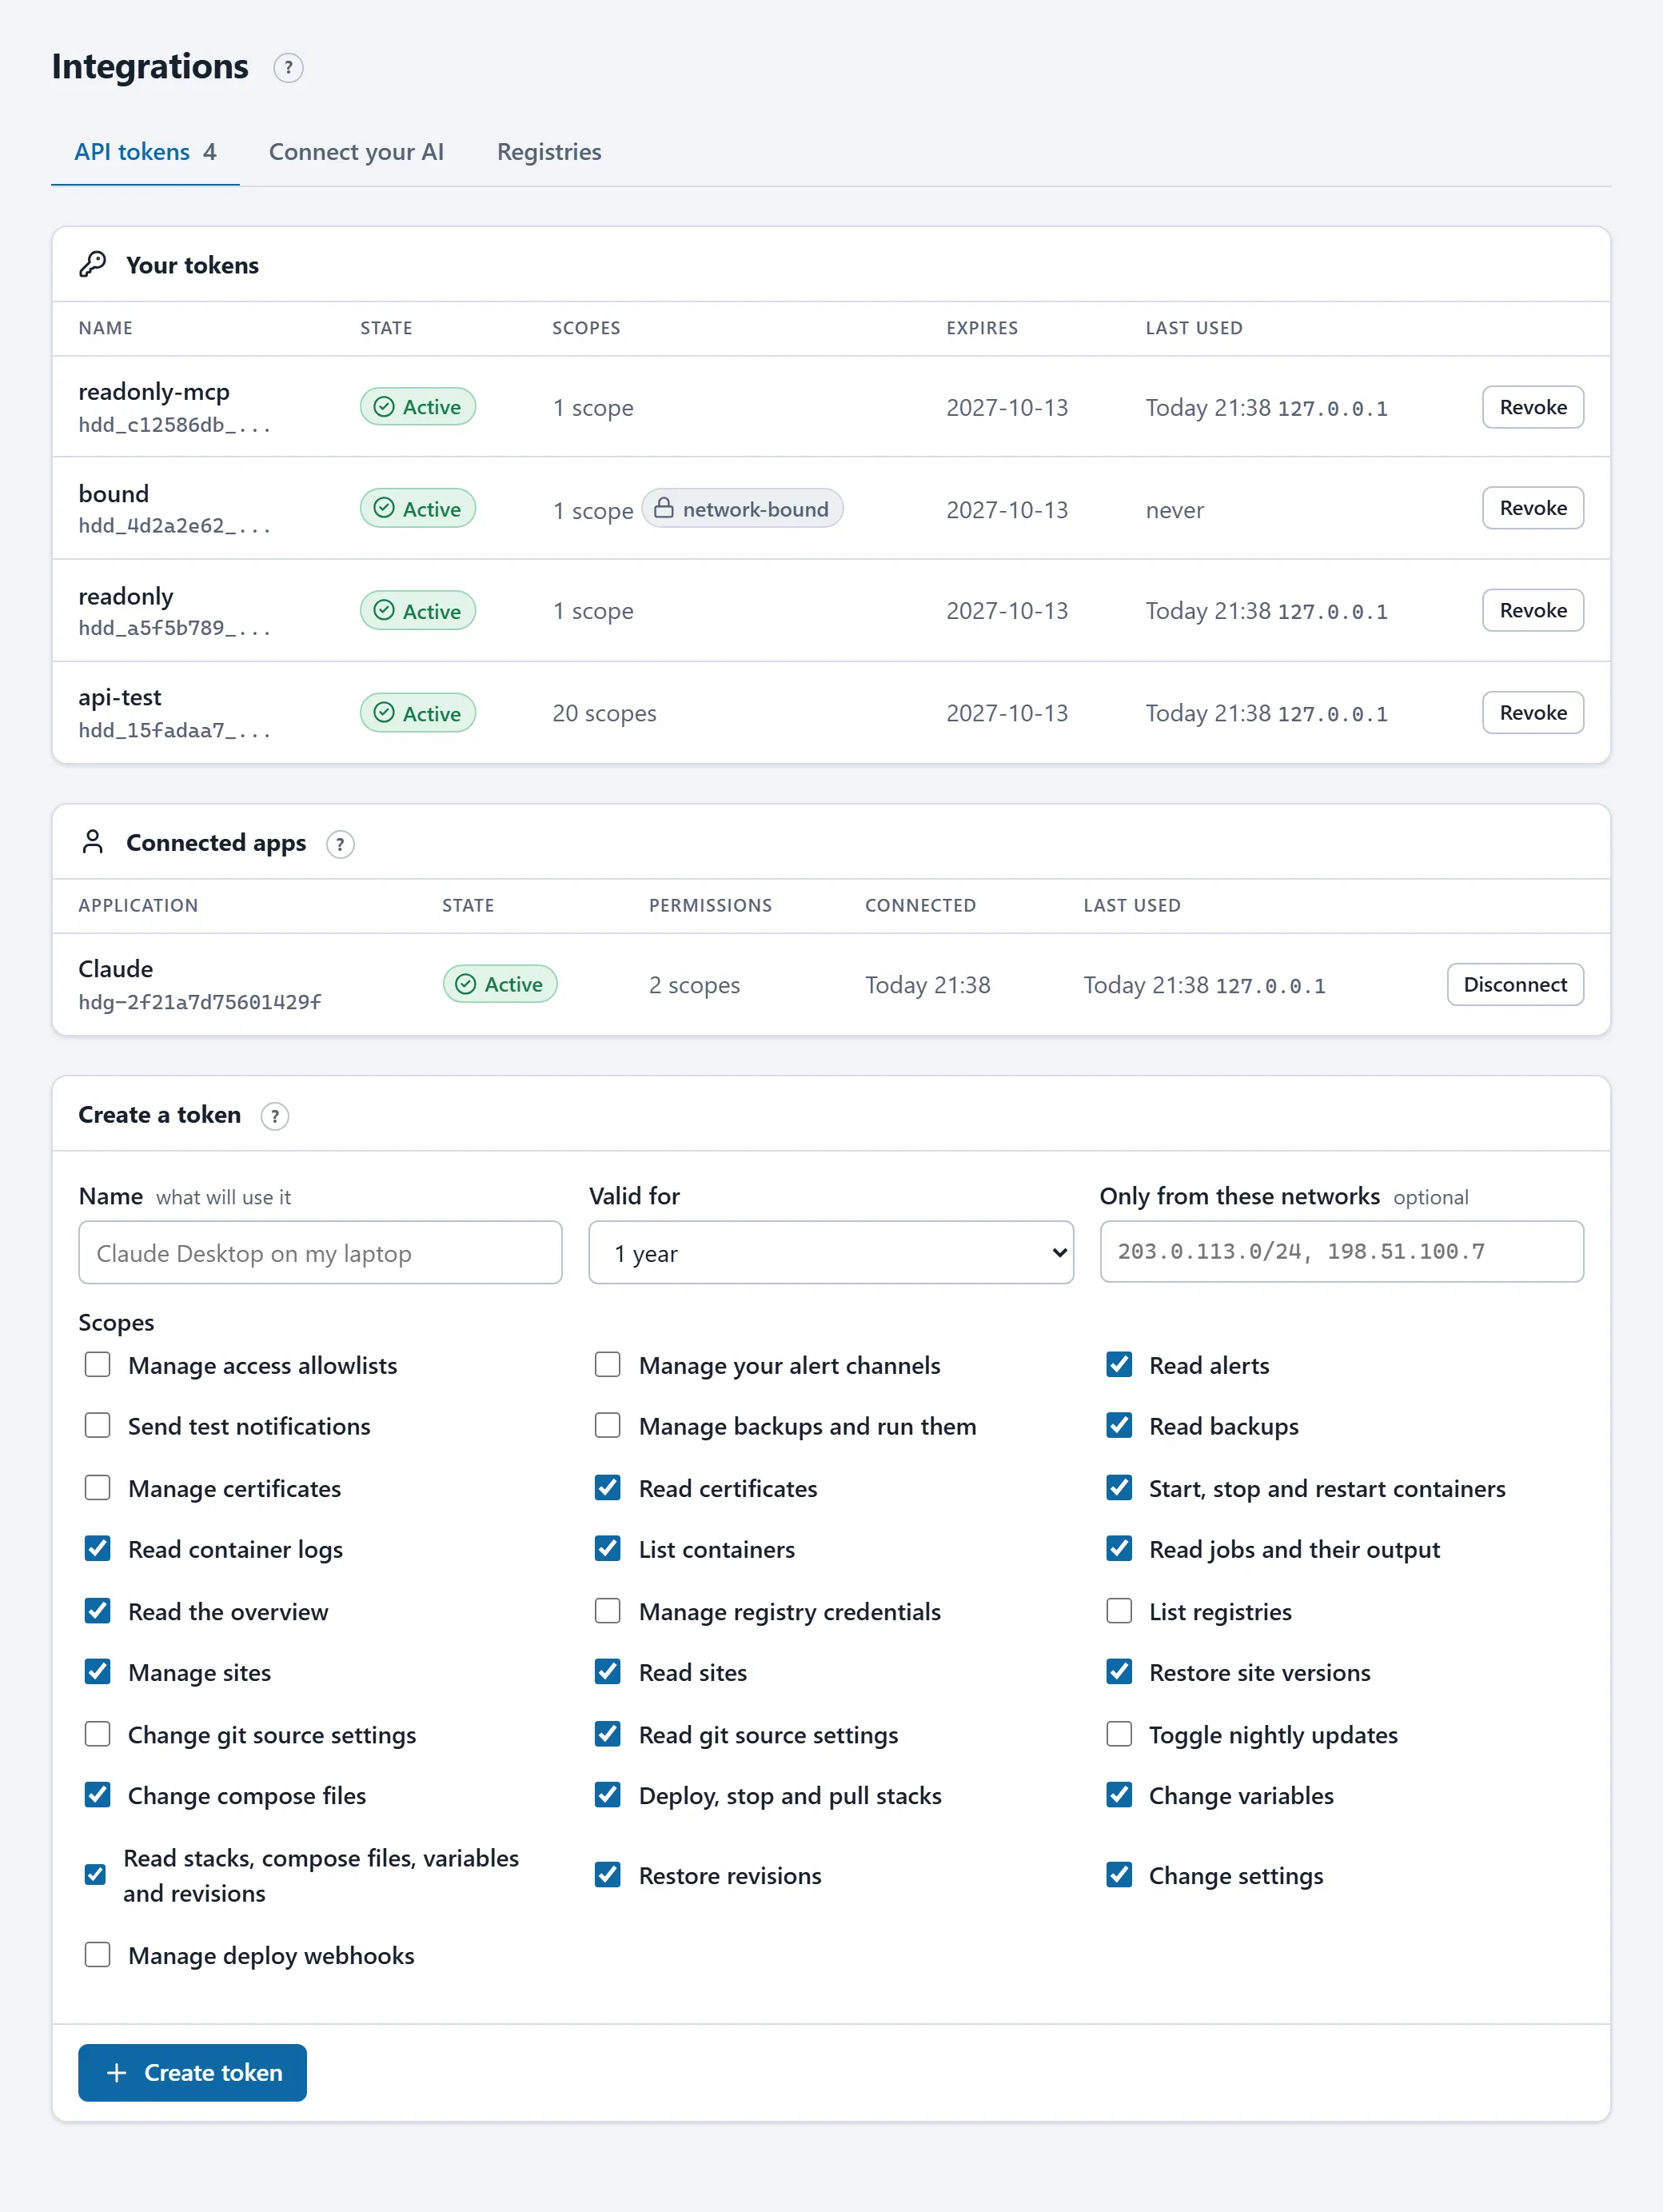1663x2212 pixels.
Task: Revoke the readonly-mcp token
Action: point(1533,407)
